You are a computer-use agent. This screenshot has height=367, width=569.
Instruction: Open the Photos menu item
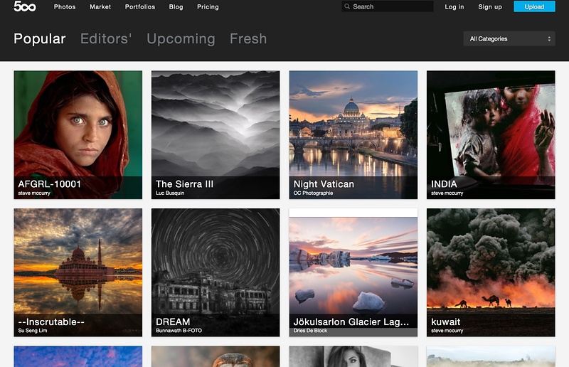65,7
